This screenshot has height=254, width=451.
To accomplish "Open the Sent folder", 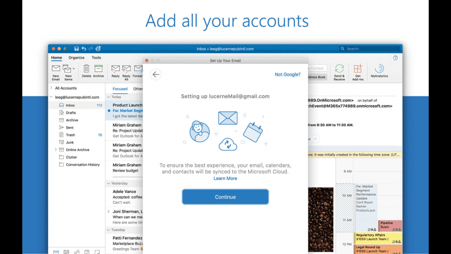I will [77, 128].
